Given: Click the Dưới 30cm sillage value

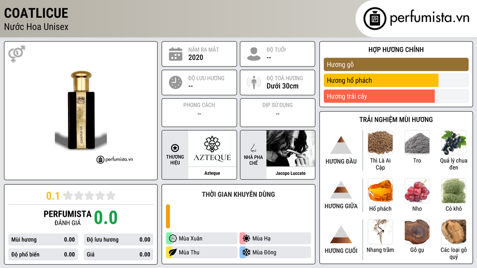Looking at the screenshot, I should pos(282,86).
